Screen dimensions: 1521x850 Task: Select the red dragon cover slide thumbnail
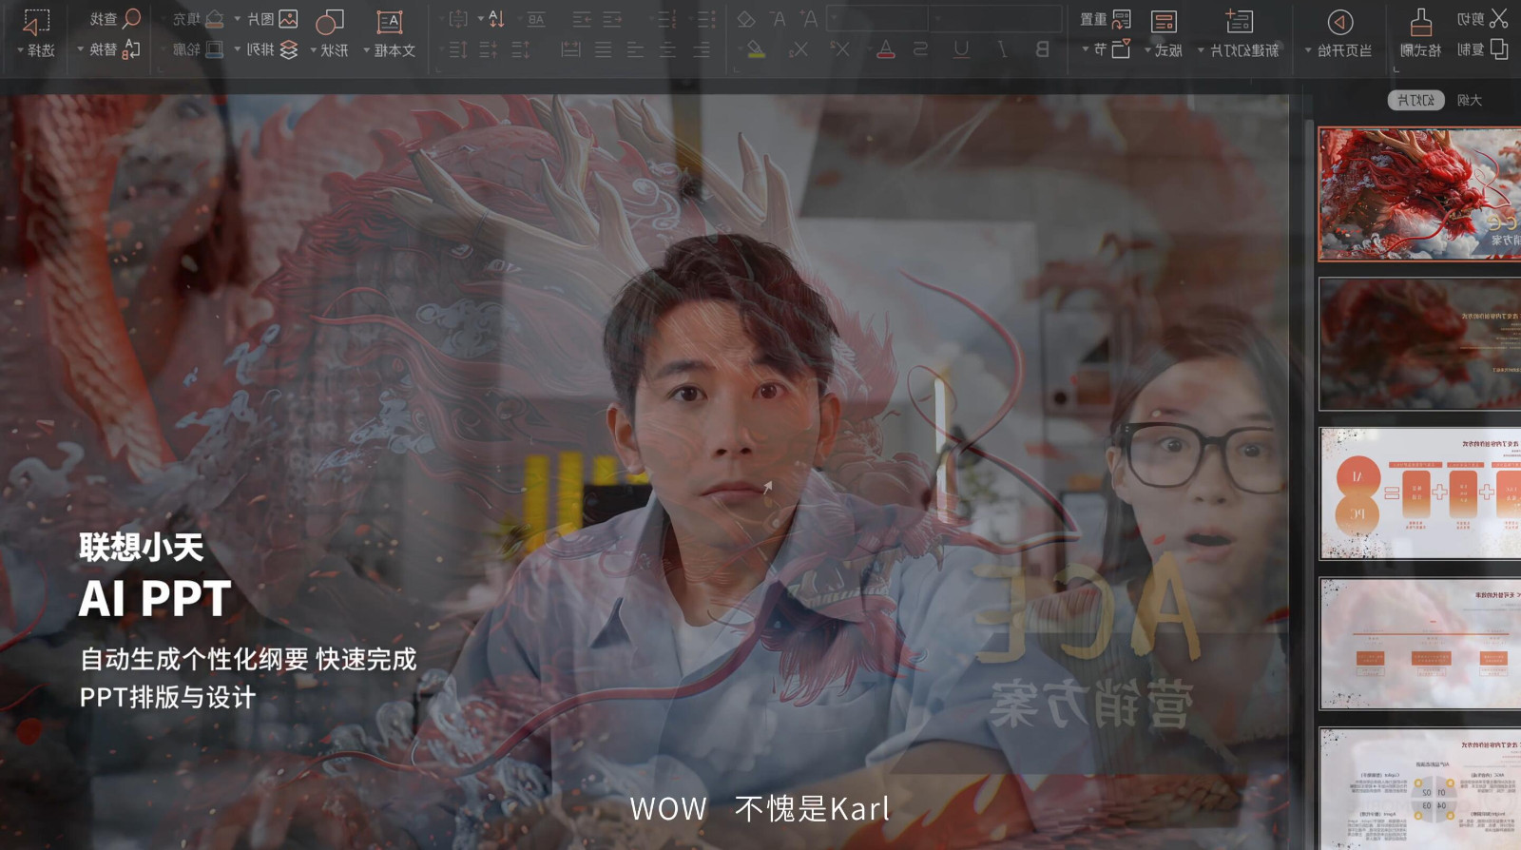1419,194
